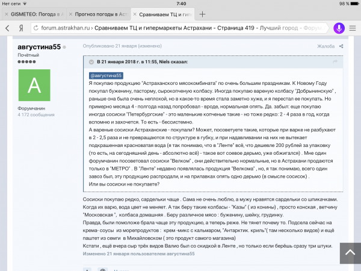Switch to the Прогноз погоды в Астрахани tab
This screenshot has width=361, height=271.
tap(99, 14)
